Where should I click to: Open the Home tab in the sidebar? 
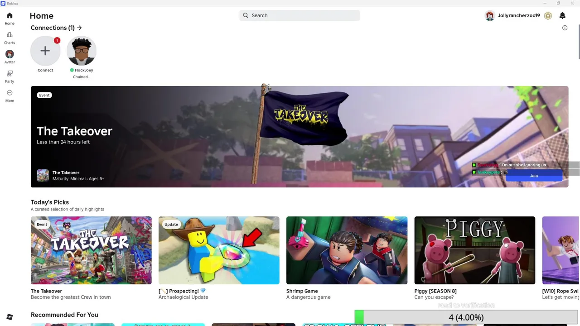pyautogui.click(x=10, y=19)
